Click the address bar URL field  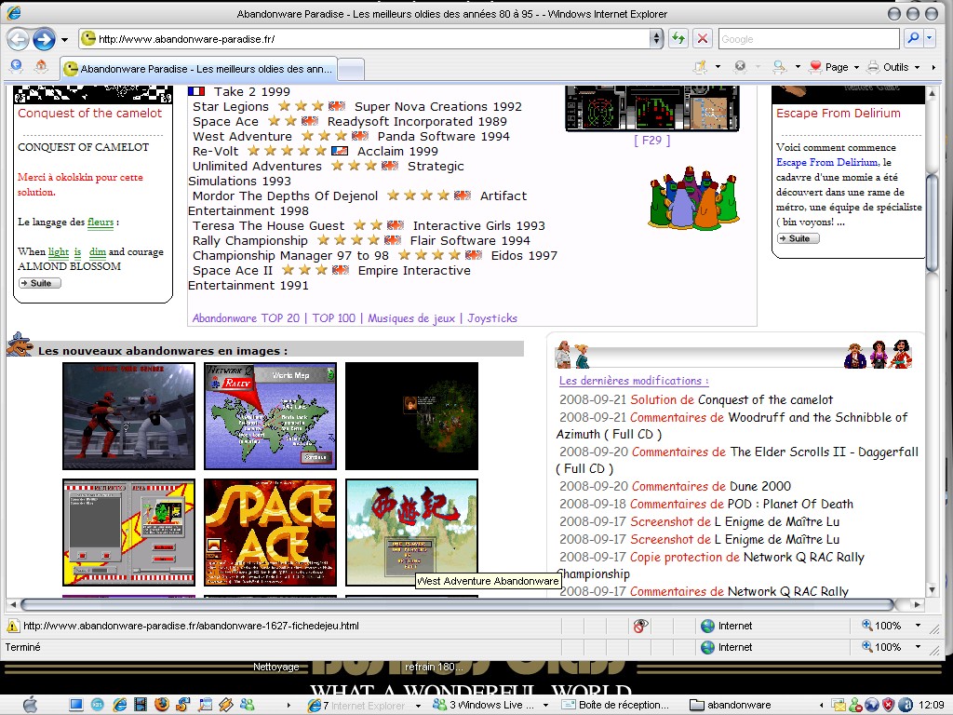point(370,39)
